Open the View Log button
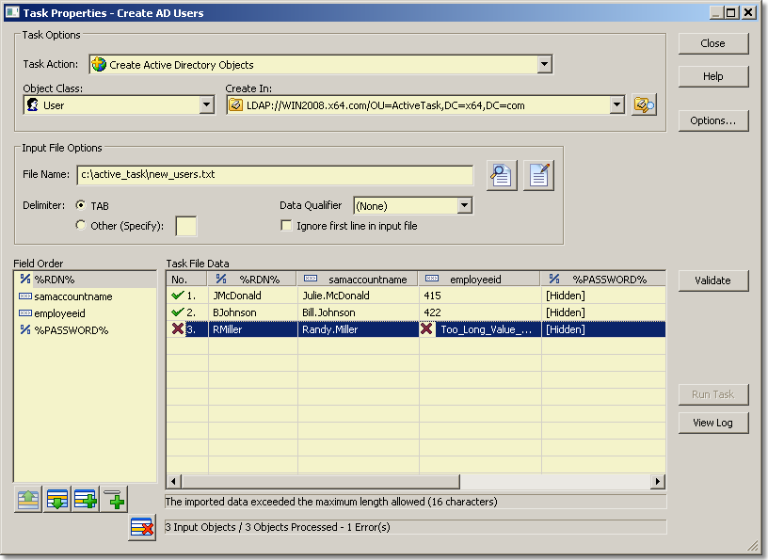The width and height of the screenshot is (768, 560). (x=712, y=423)
